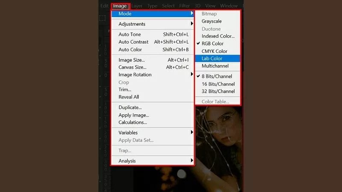Image resolution: width=342 pixels, height=192 pixels.
Task: Run Auto Contrast command
Action: coord(133,42)
